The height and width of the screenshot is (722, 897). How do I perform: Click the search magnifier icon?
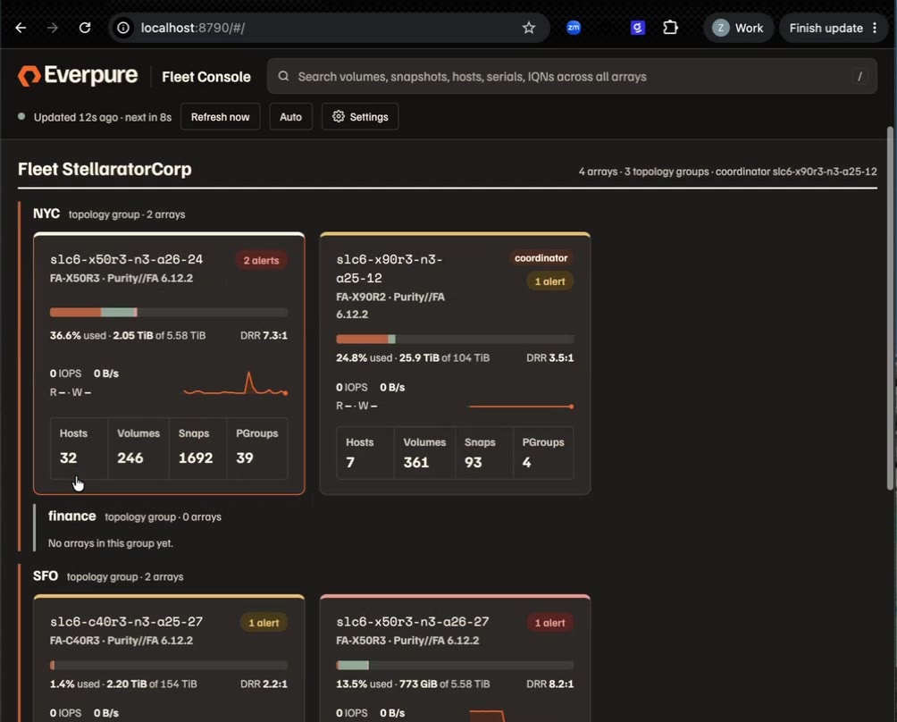coord(283,76)
